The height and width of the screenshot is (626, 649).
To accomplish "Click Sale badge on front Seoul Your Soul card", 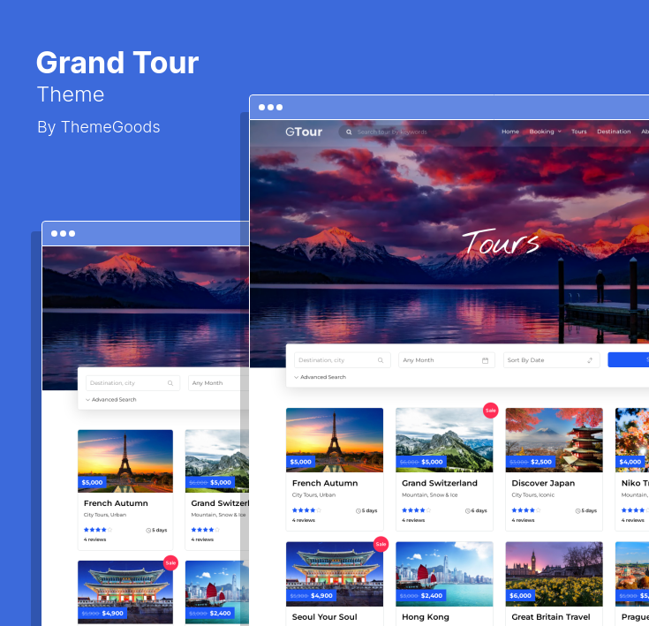I will 381,544.
